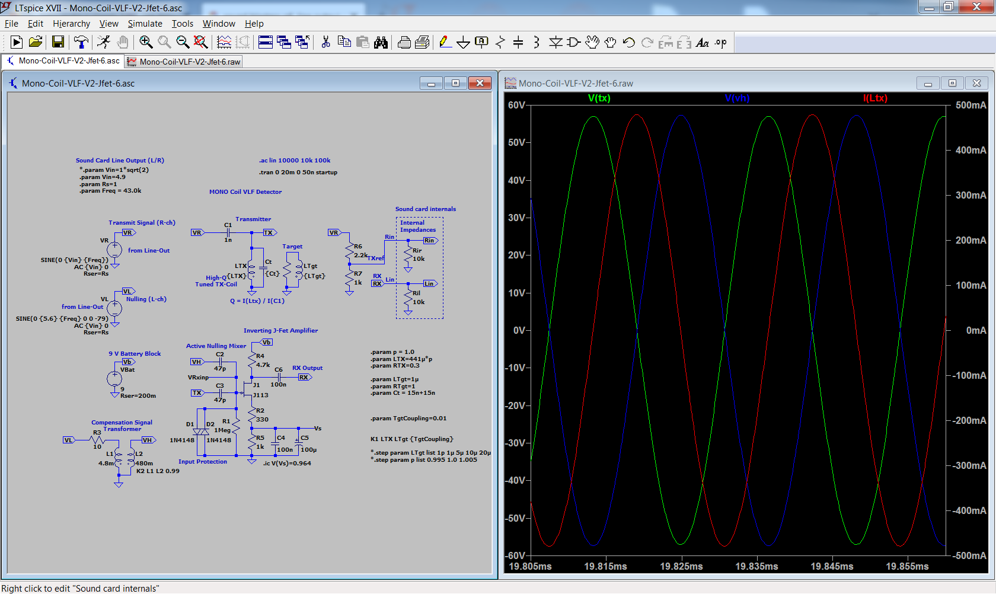Place a Resistor from the toolbar
This screenshot has width=996, height=594.
[500, 42]
